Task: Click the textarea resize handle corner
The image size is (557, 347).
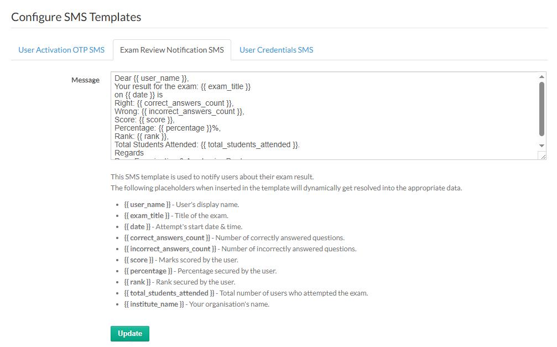Action: [x=543, y=156]
